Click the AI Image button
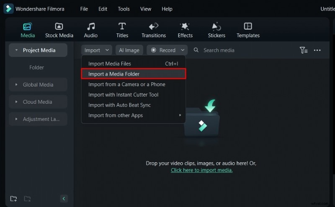This screenshot has width=335, height=207. tap(129, 50)
